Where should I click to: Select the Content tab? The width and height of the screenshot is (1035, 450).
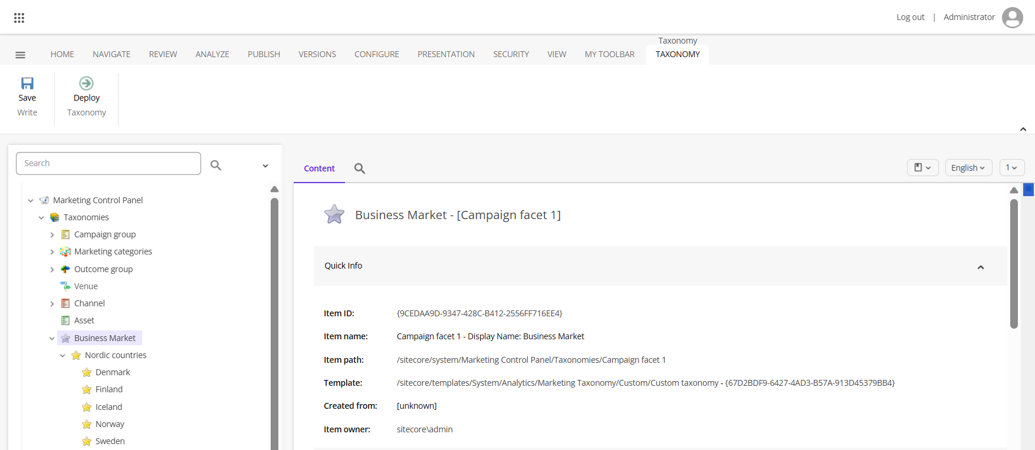(x=319, y=168)
